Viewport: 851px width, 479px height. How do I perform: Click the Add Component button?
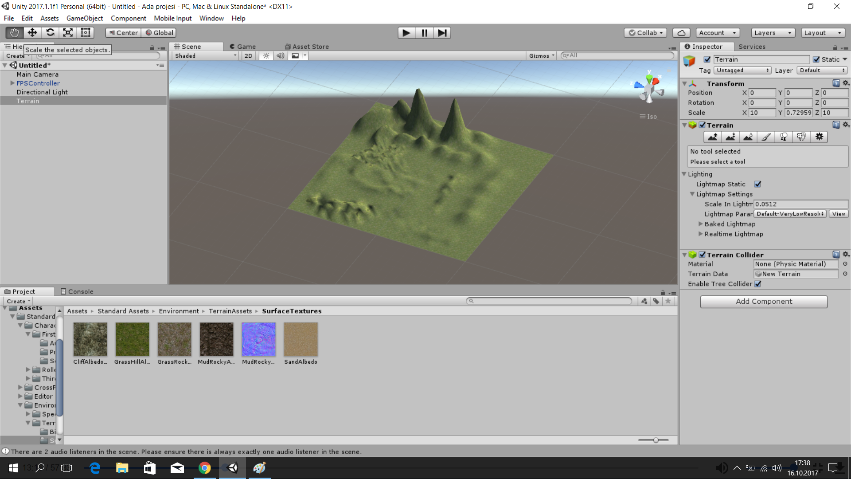[763, 302]
